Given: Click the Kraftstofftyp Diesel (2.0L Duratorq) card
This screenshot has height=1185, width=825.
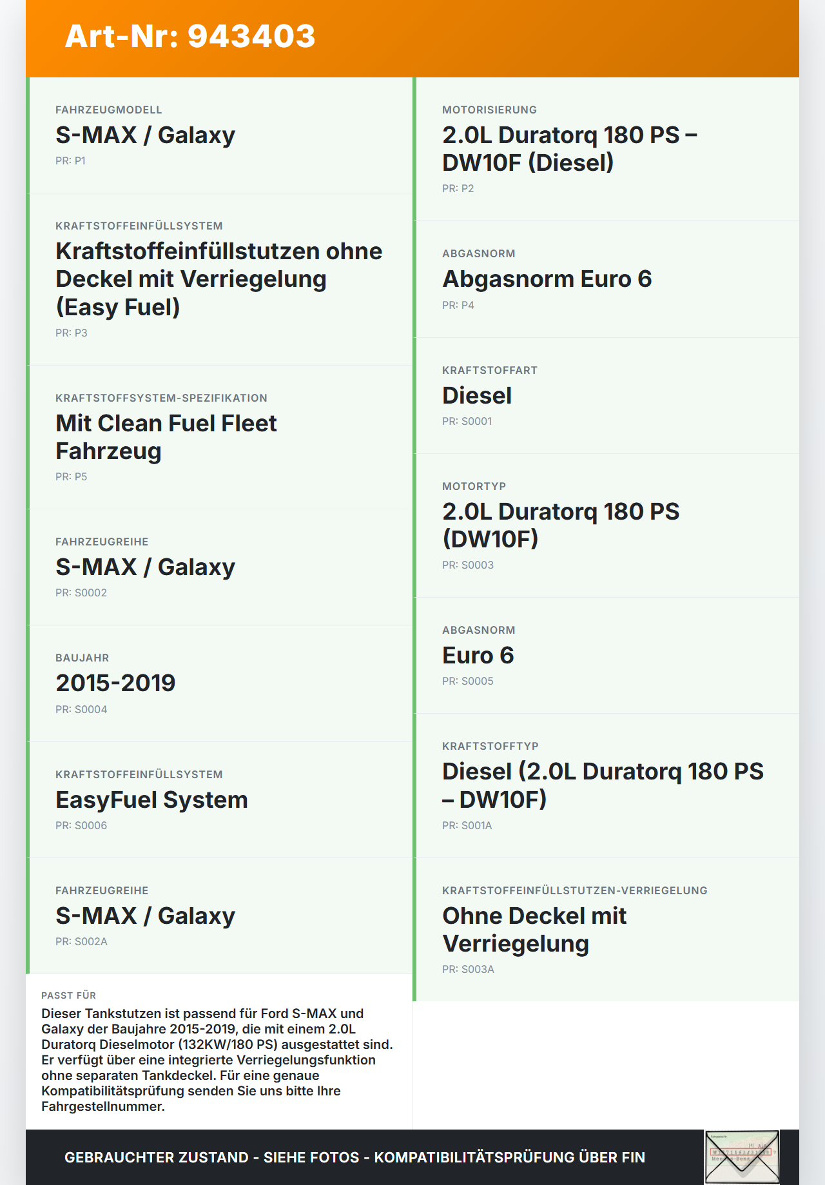Looking at the screenshot, I should coord(606,786).
